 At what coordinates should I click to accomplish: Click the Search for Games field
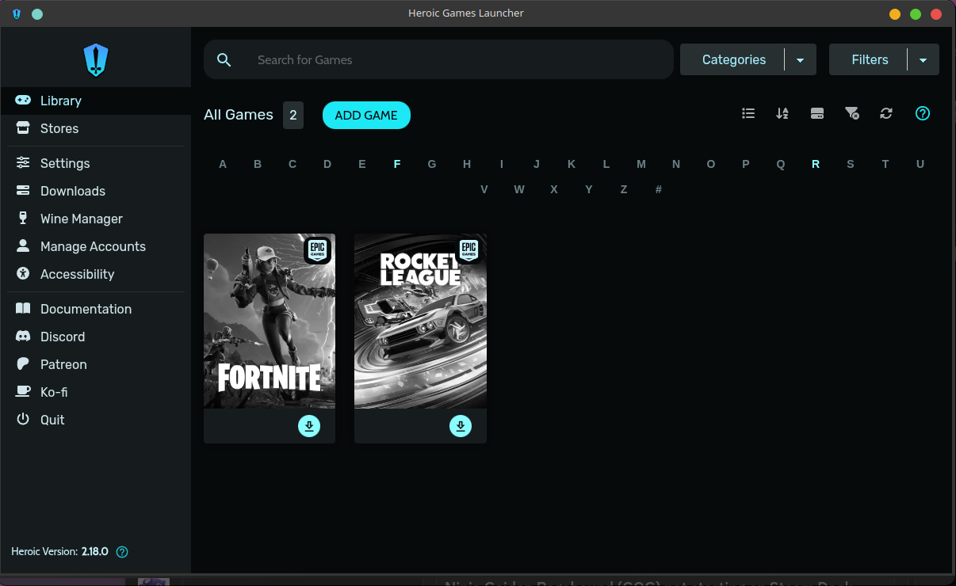438,60
